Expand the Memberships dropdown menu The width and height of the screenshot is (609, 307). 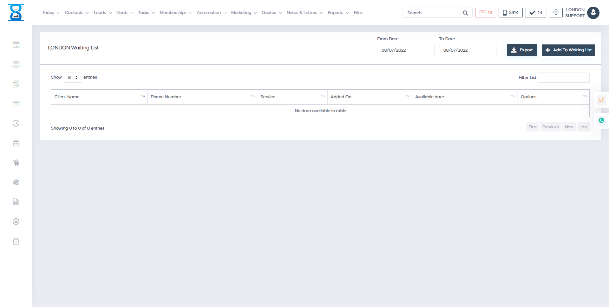[x=176, y=13]
